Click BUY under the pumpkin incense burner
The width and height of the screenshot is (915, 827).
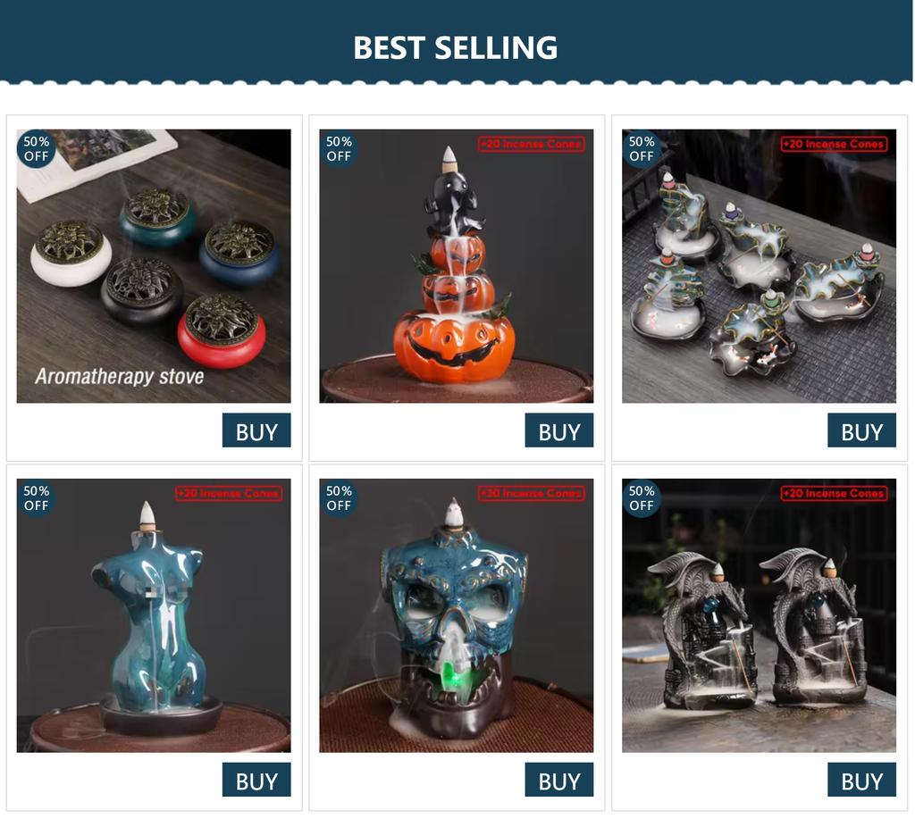(x=559, y=430)
